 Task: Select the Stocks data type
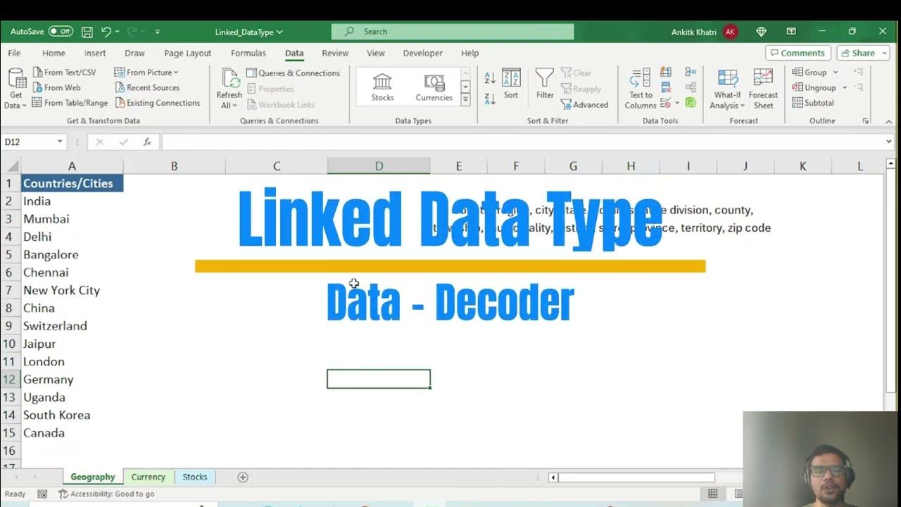pyautogui.click(x=382, y=87)
